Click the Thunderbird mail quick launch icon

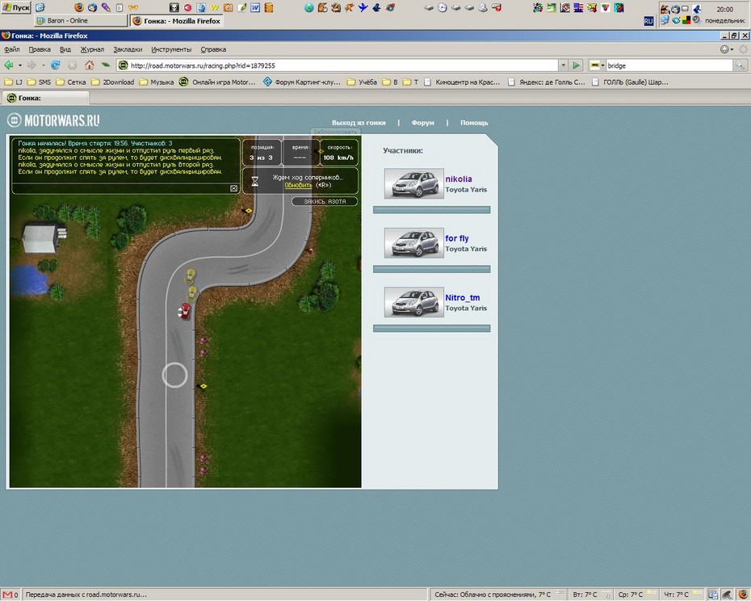(92, 7)
